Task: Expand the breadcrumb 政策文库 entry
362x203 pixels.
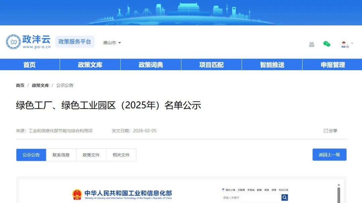Action: [40, 85]
